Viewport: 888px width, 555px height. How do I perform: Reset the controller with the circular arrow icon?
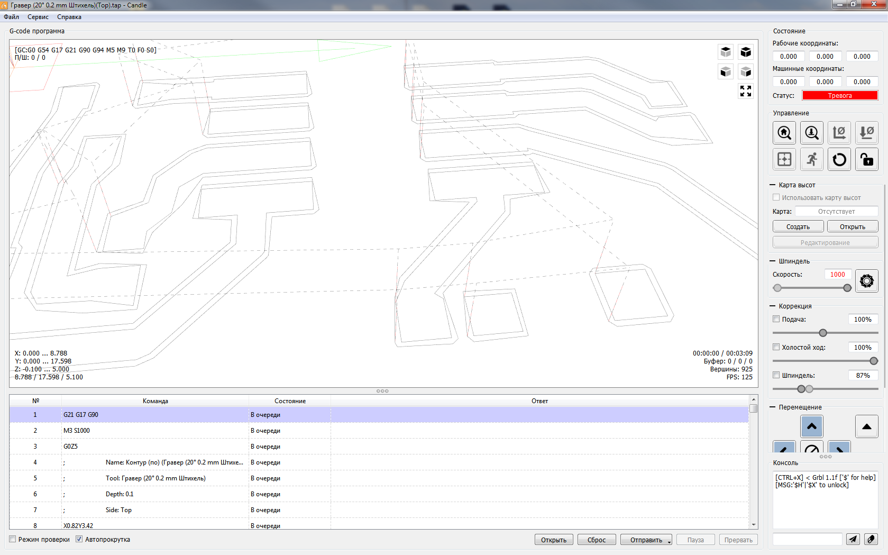click(839, 159)
